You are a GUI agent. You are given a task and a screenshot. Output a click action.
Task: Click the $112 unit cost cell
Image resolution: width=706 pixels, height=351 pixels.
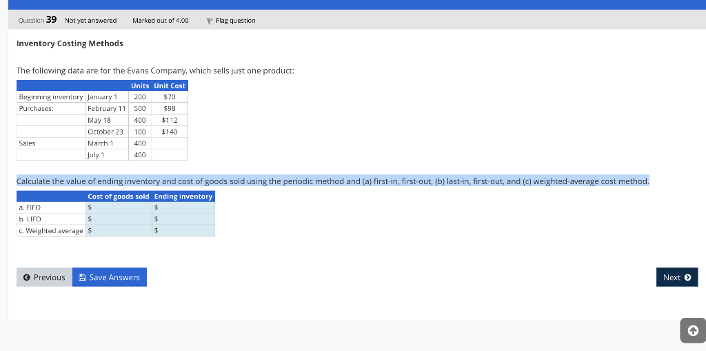(x=170, y=120)
